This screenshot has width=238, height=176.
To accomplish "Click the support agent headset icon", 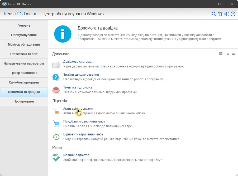I will (56, 90).
